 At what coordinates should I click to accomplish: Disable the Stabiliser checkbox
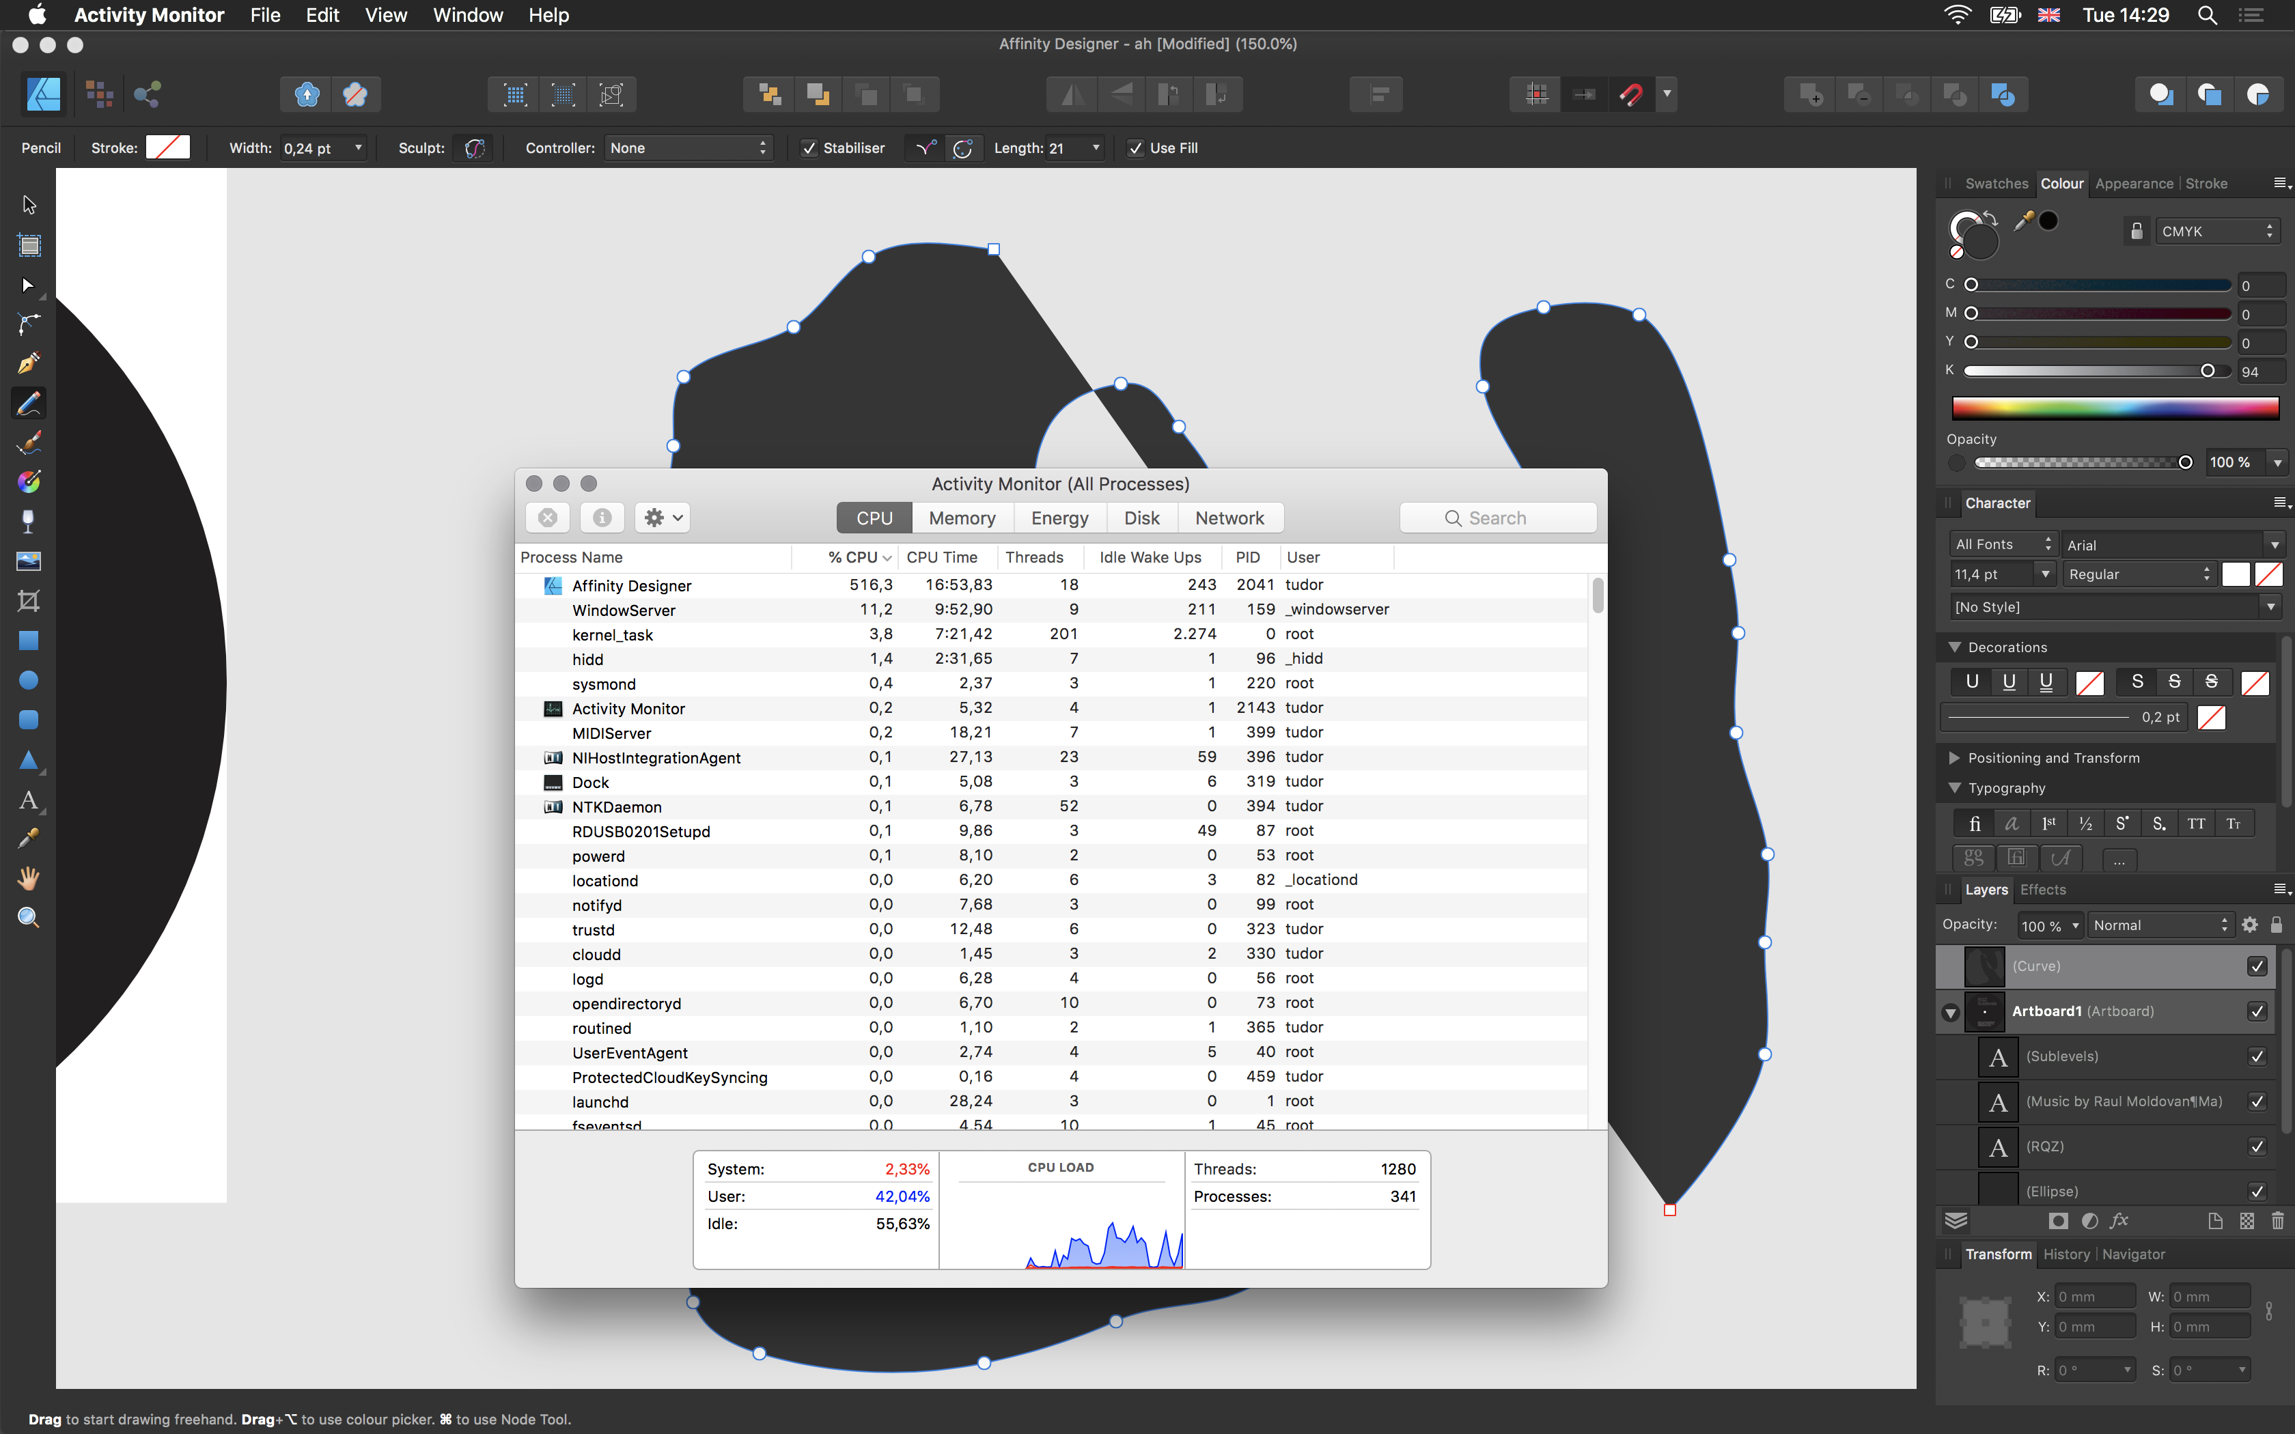809,148
